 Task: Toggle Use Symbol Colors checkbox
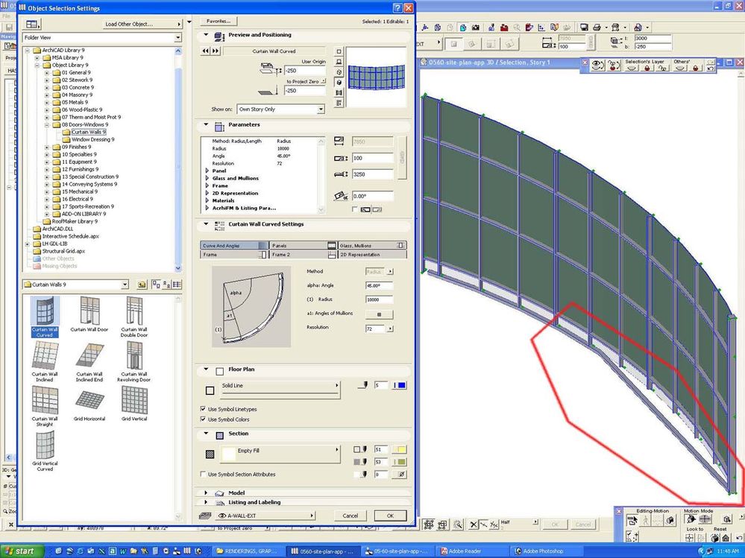[x=204, y=419]
